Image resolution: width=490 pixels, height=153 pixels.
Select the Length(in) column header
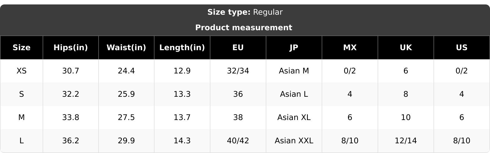click(182, 48)
